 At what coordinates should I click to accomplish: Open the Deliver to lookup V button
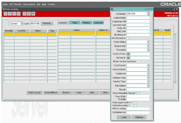coord(128,58)
